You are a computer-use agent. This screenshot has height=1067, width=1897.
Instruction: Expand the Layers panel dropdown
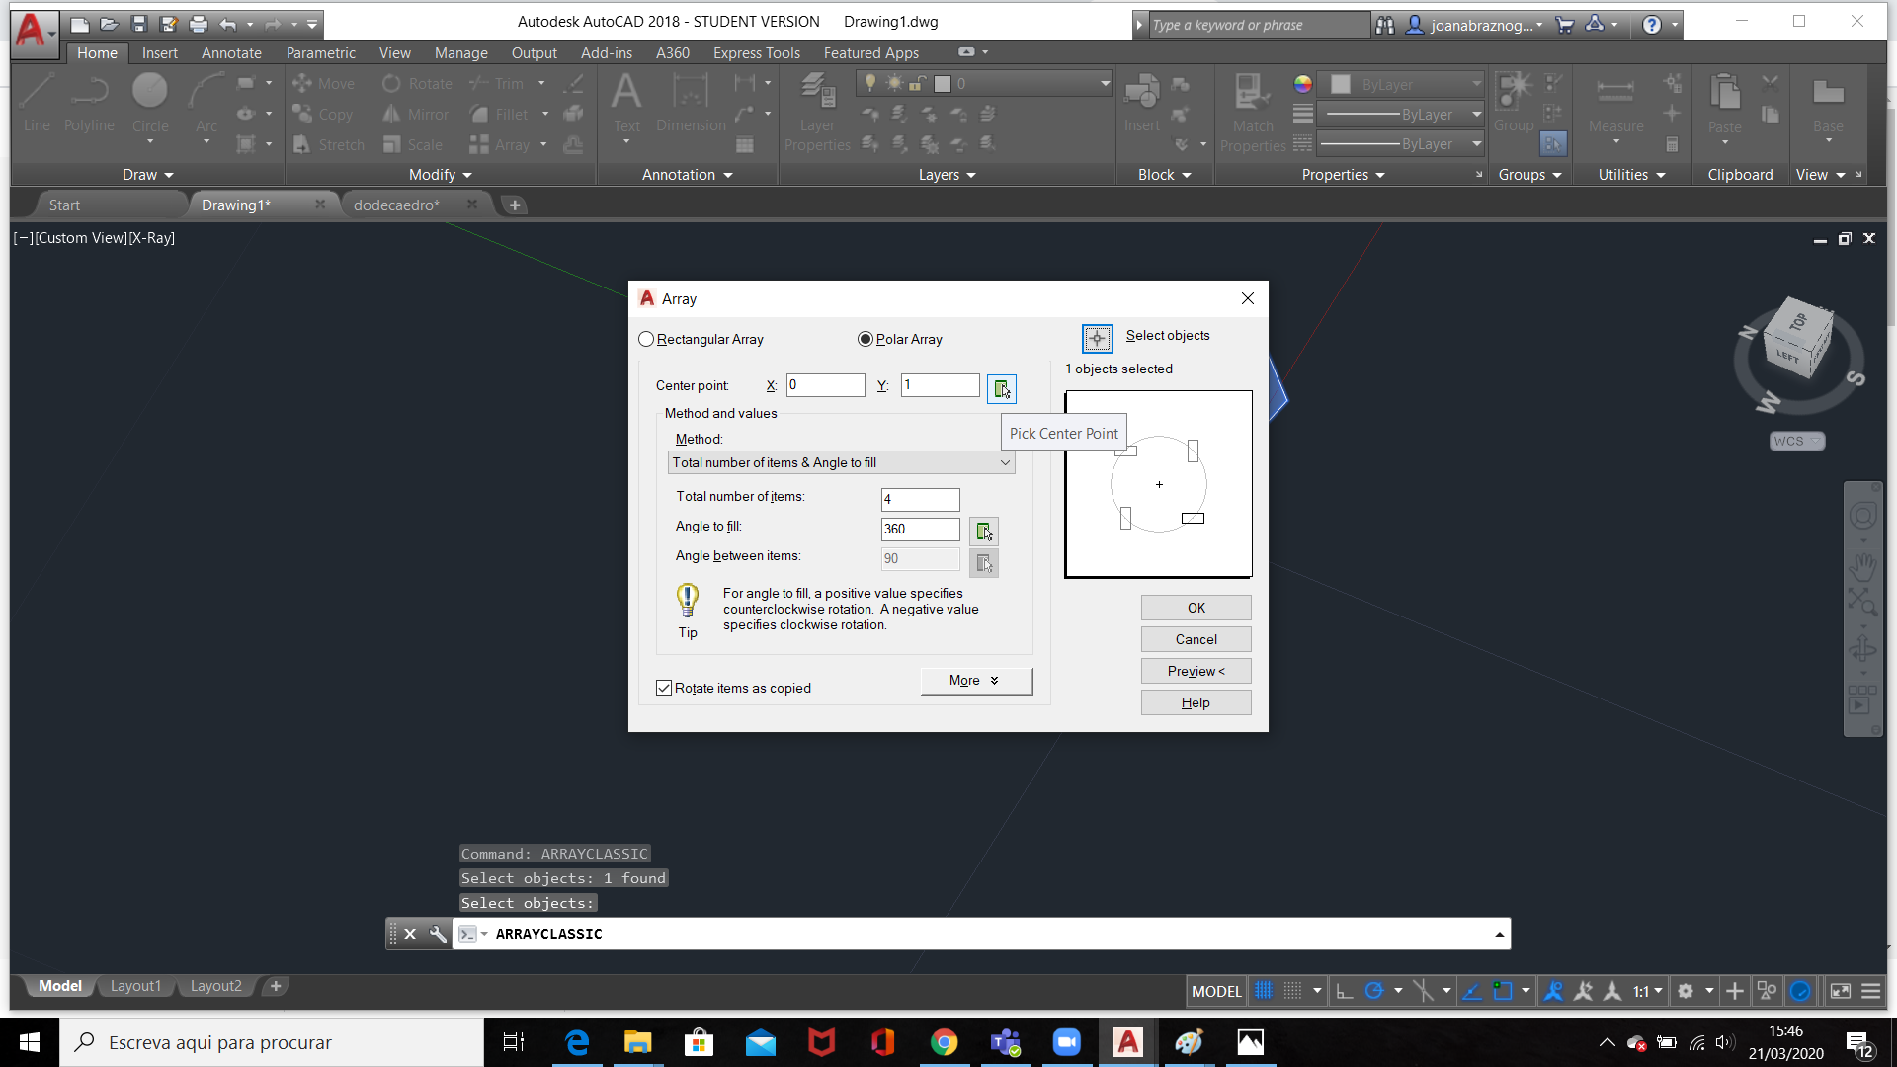pyautogui.click(x=948, y=175)
